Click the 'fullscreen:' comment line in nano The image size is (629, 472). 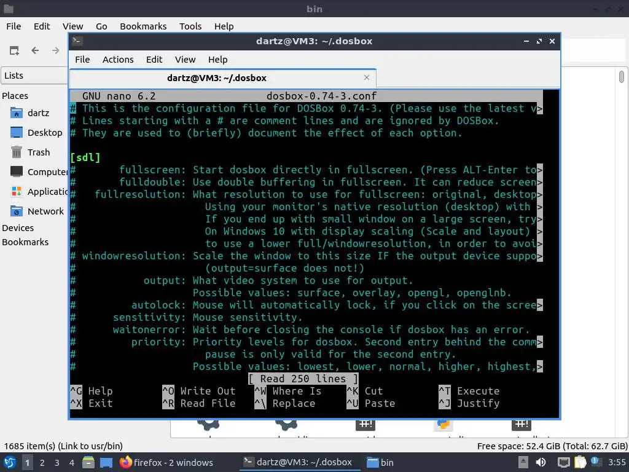[307, 170]
